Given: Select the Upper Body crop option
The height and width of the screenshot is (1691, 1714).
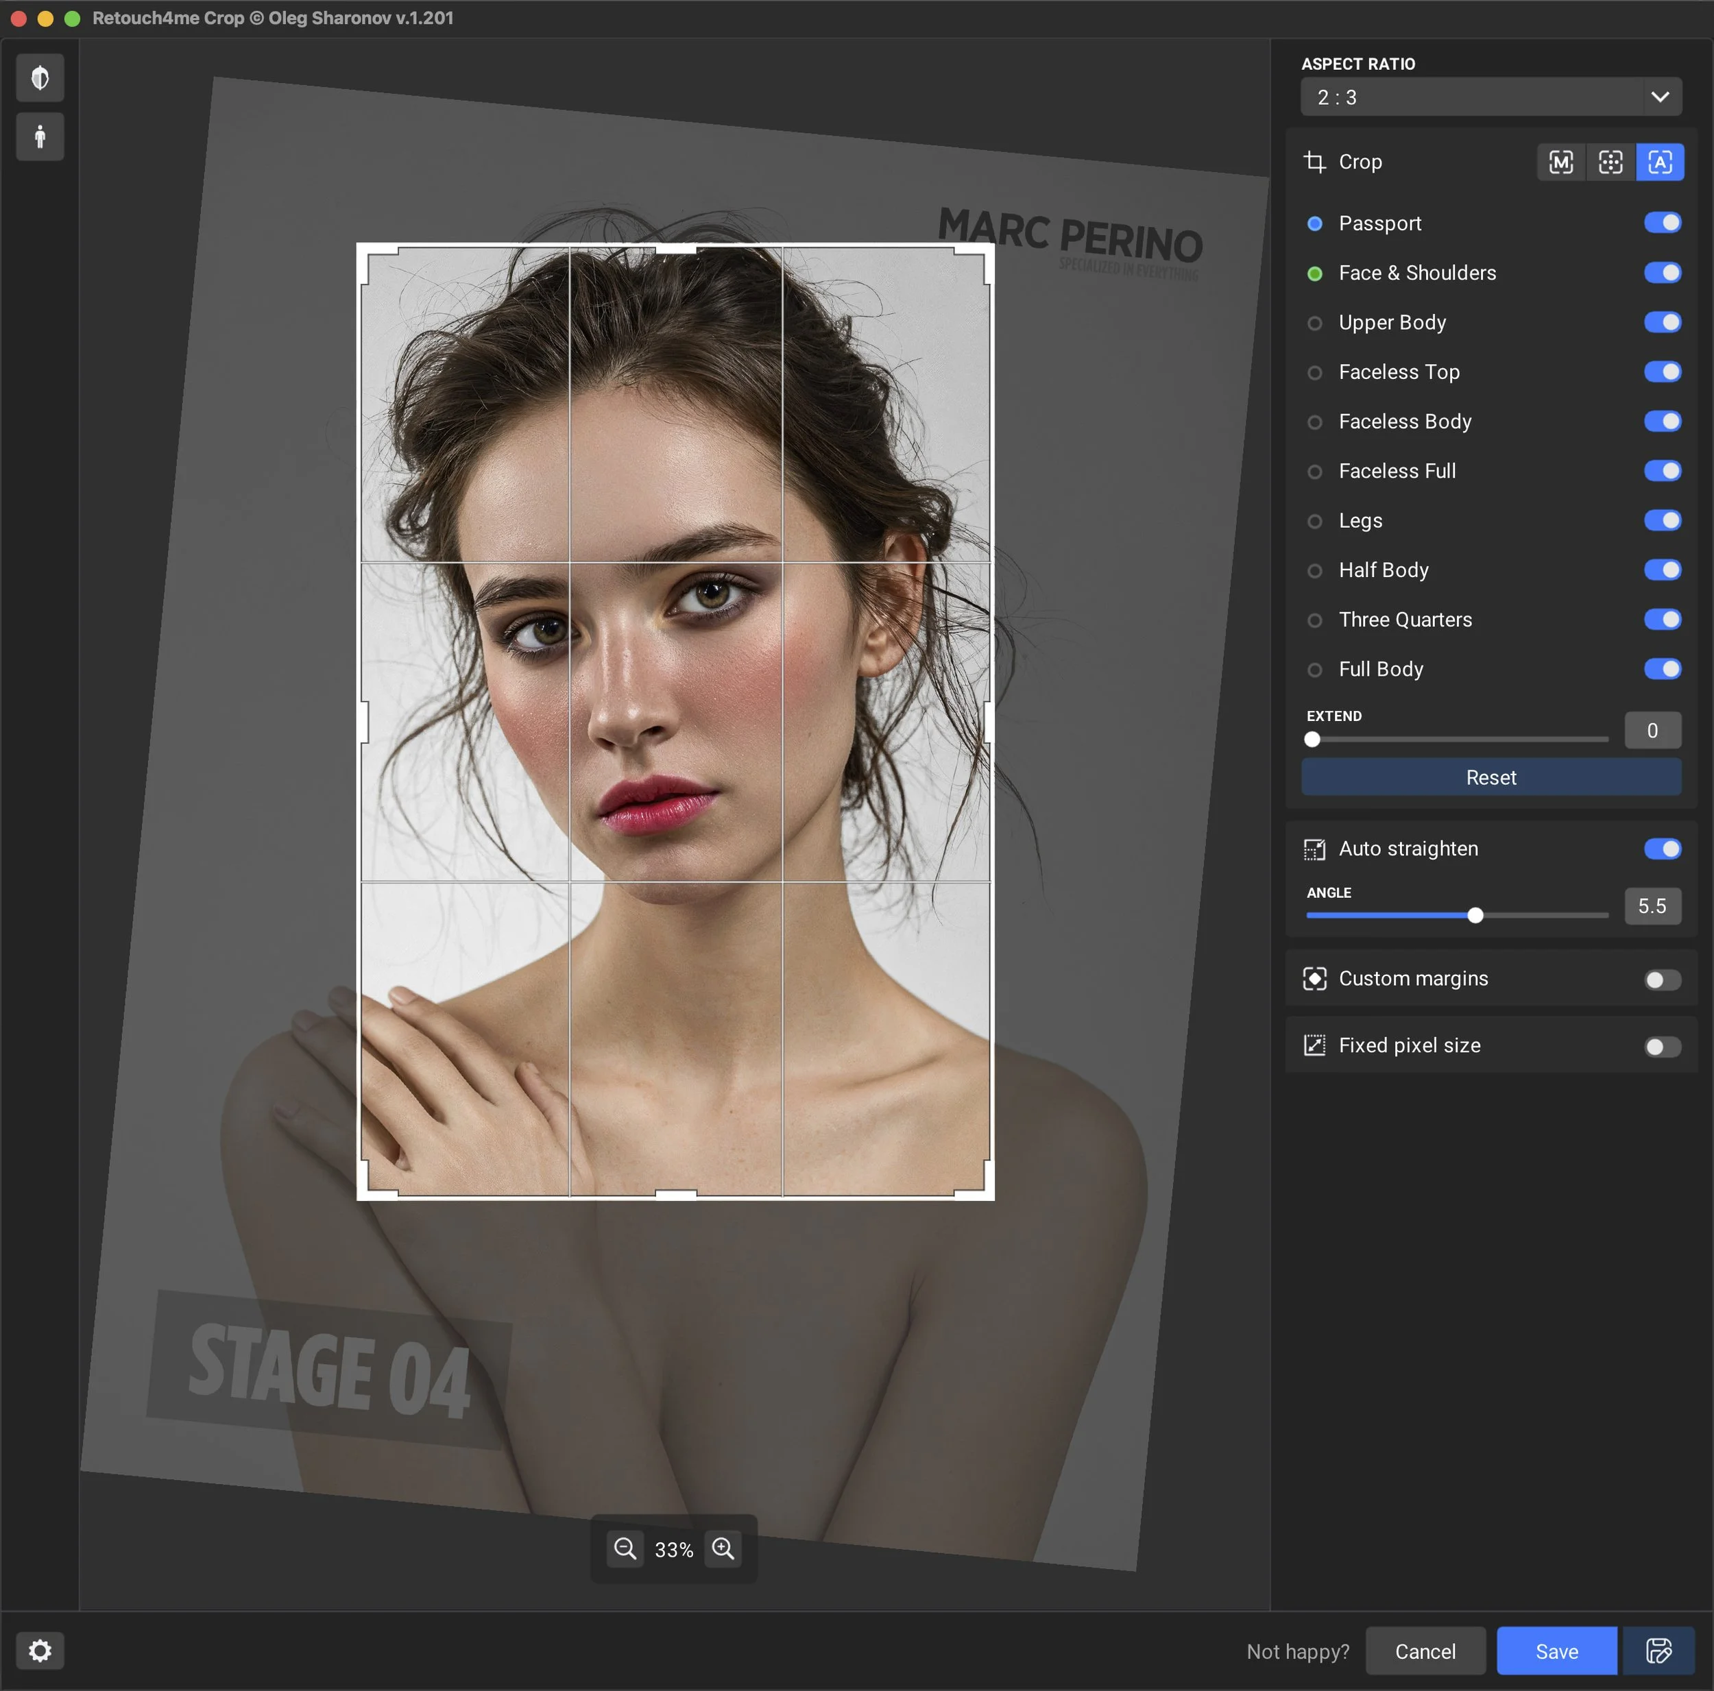Looking at the screenshot, I should pyautogui.click(x=1391, y=322).
